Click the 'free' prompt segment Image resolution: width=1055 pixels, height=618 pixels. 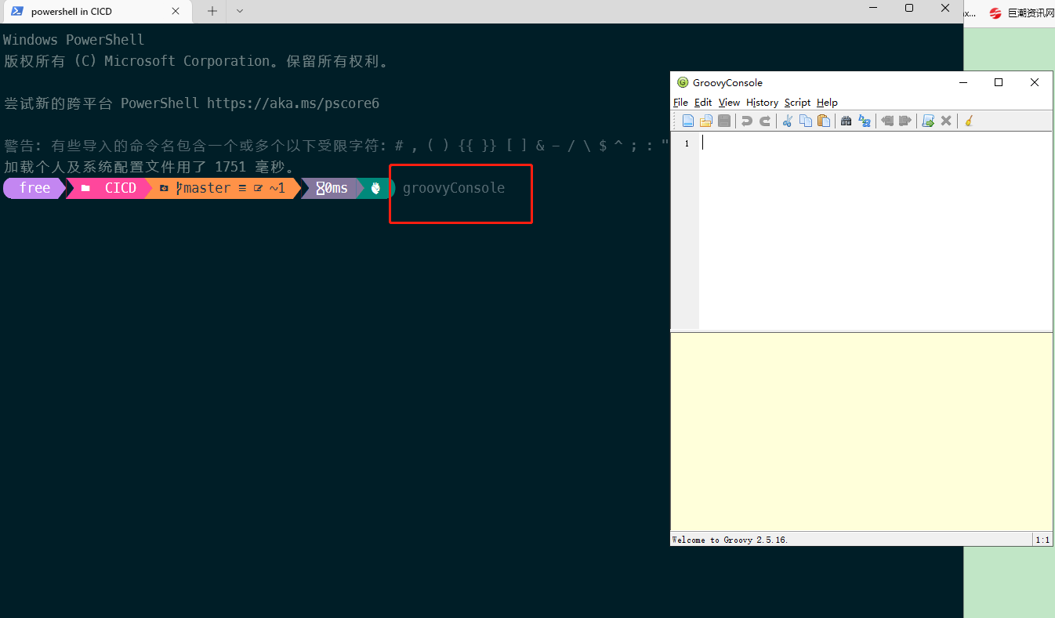(x=34, y=188)
